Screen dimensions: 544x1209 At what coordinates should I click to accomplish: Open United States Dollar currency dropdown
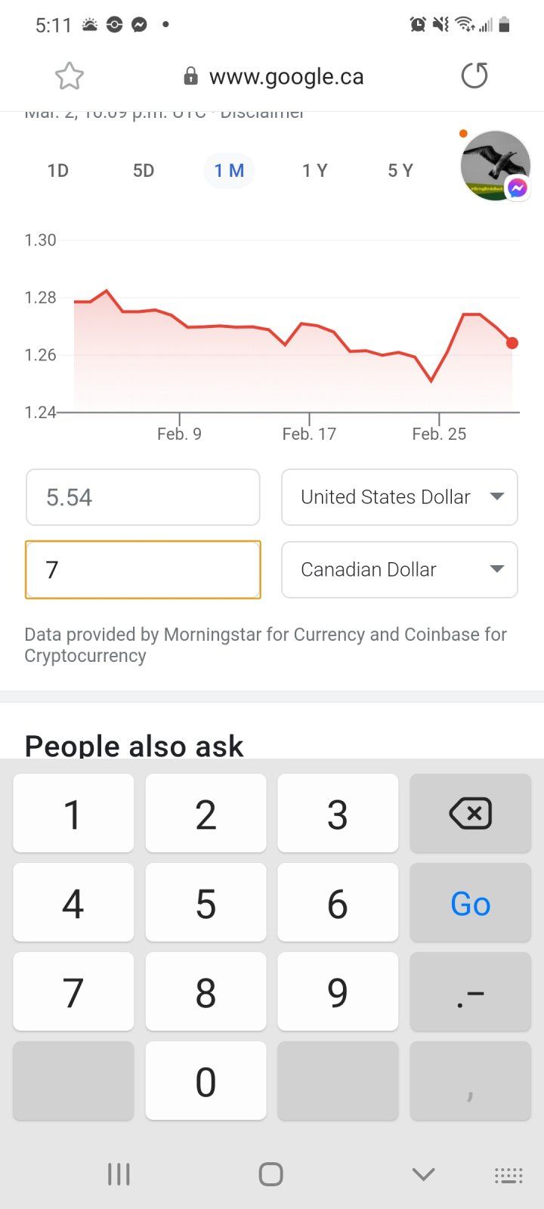point(400,497)
